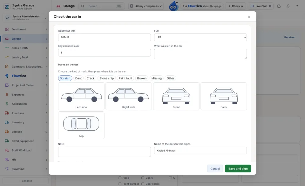Viewport: 305px width, 186px height.
Task: Click the help question mark icon
Action: 297,6
